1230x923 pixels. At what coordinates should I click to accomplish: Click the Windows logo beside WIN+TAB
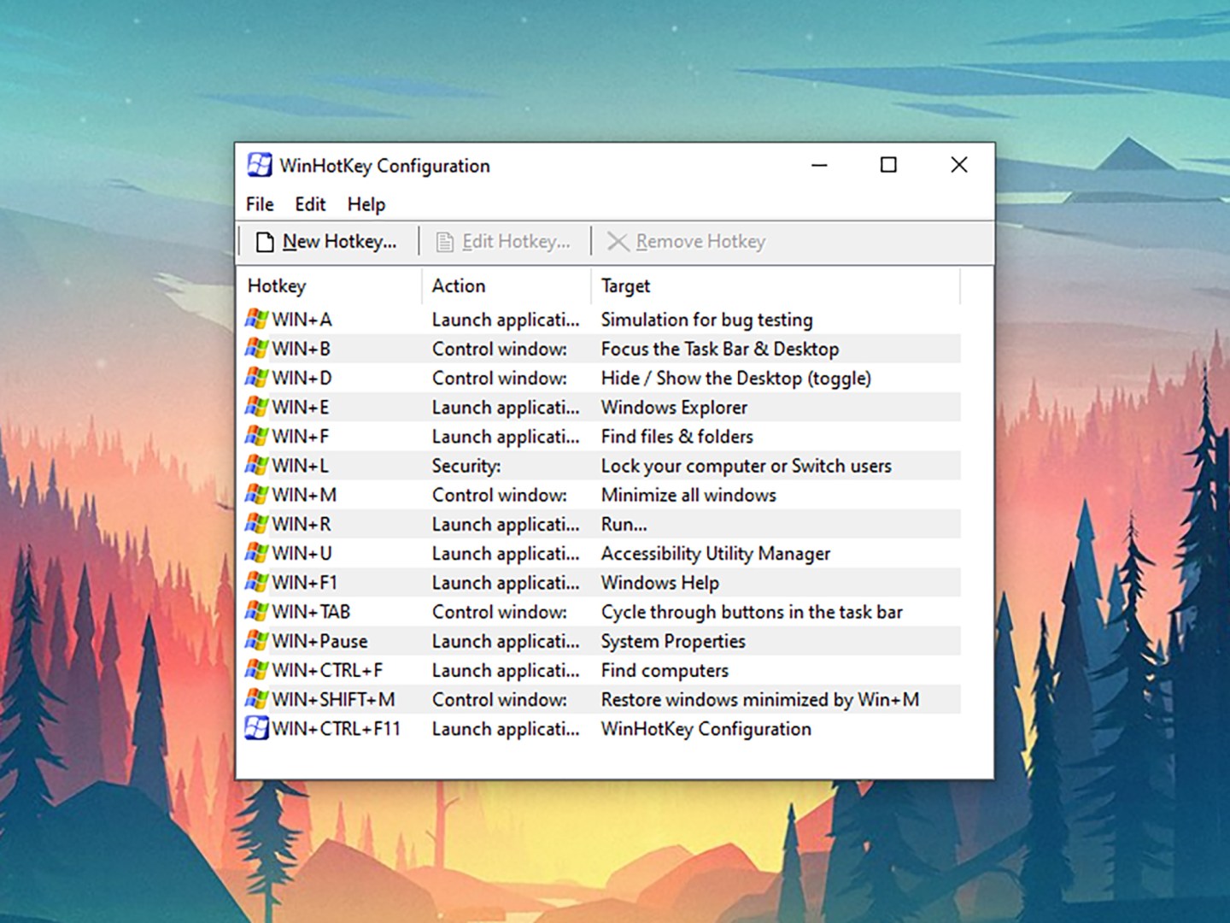tap(255, 611)
